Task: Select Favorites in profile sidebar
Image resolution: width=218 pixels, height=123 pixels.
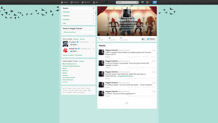Action: pyautogui.click(x=78, y=20)
